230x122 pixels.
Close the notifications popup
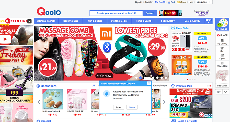coord(149,83)
